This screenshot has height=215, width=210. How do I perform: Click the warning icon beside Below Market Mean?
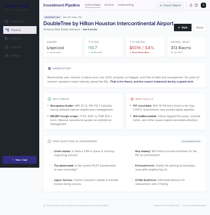130,52
